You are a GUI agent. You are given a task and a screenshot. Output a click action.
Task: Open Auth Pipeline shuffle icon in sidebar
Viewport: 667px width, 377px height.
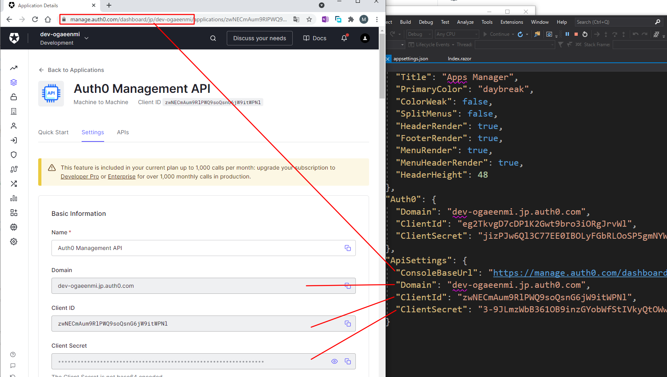click(x=14, y=184)
